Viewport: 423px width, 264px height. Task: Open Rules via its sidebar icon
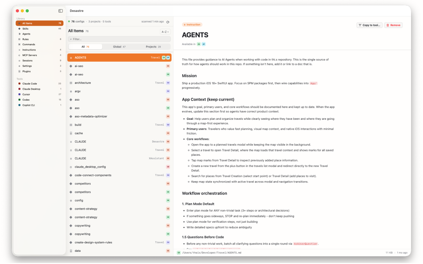[19, 39]
